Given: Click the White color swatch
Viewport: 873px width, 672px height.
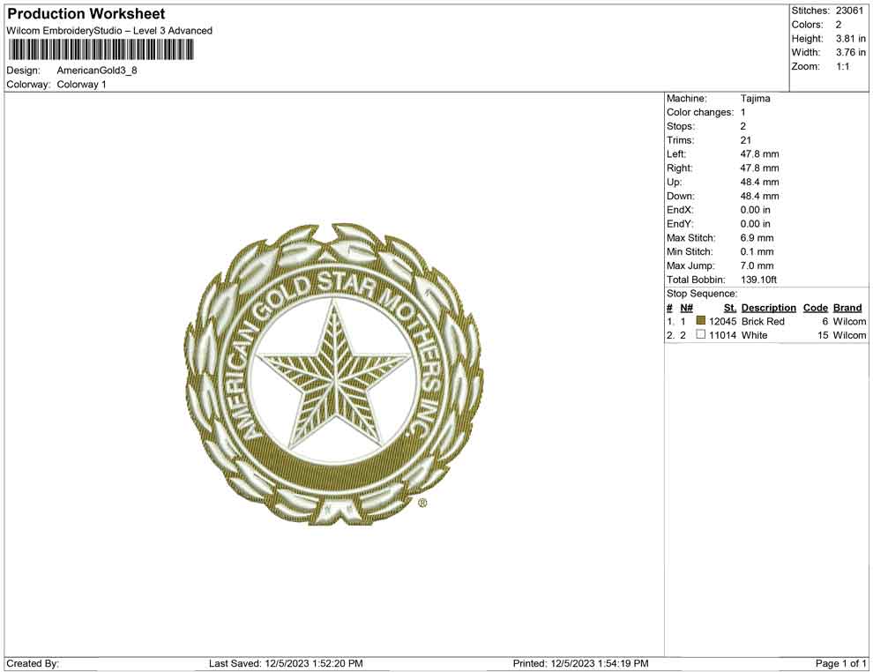Looking at the screenshot, I should [x=701, y=334].
